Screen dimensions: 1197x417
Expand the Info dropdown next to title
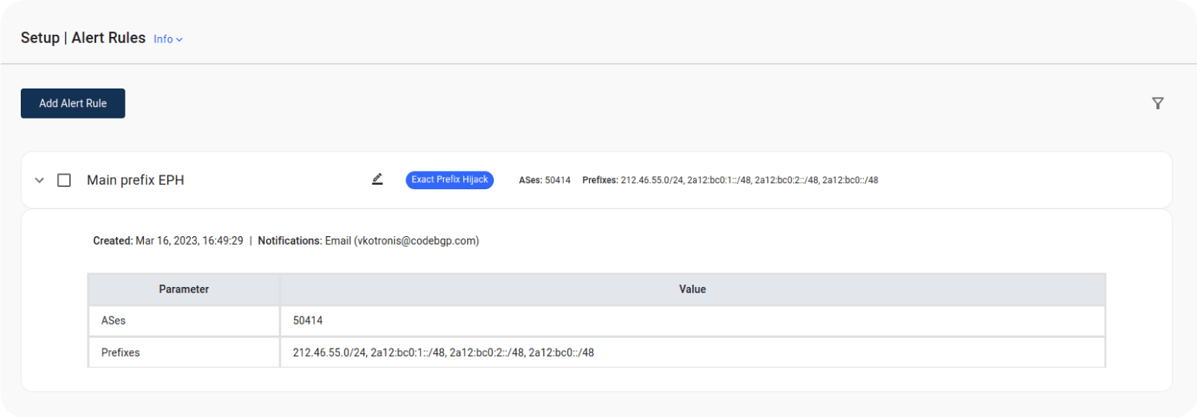pos(168,39)
